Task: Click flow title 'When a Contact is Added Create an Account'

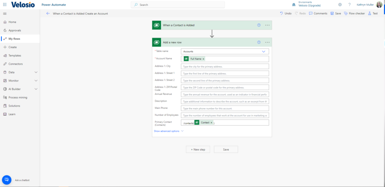Action: coord(80,14)
